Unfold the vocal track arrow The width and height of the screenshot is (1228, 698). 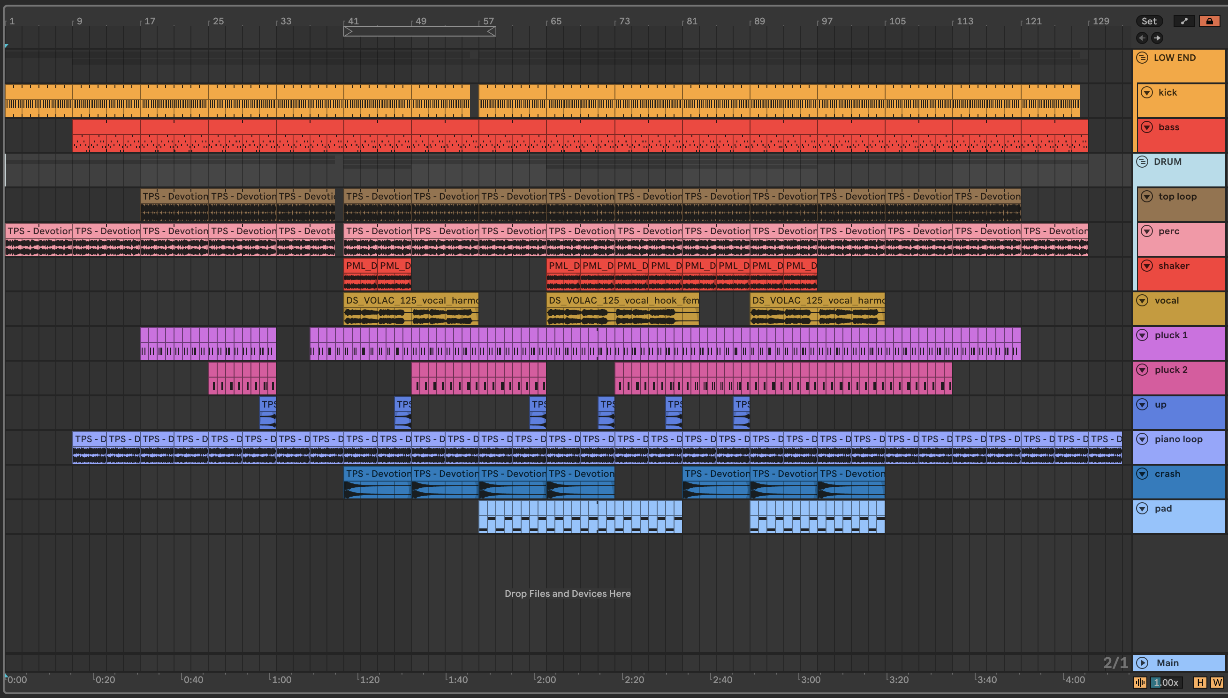click(x=1143, y=301)
